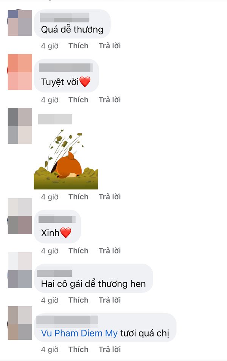This screenshot has height=361, width=227.
Task: Like the fox sticker comment
Action: [78, 197]
